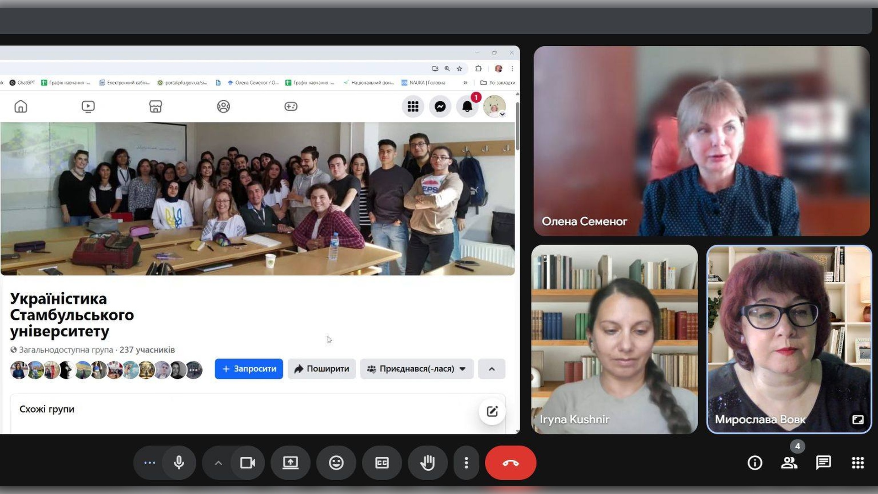Select Мирослава Вовк's video tile
Screen dimensions: 878x494
coord(789,339)
